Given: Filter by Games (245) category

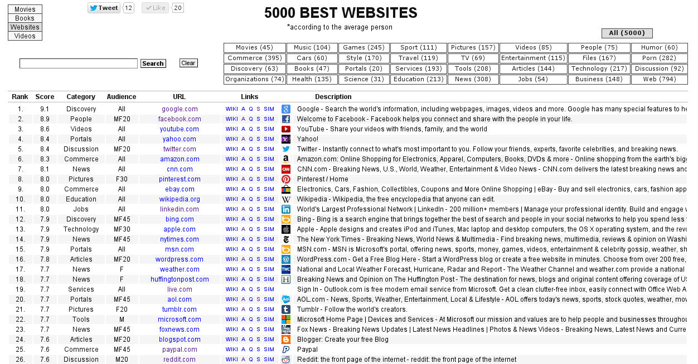Looking at the screenshot, I should click(363, 48).
